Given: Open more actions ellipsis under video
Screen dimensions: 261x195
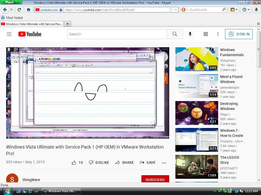Looking at the screenshot, I should [164, 163].
